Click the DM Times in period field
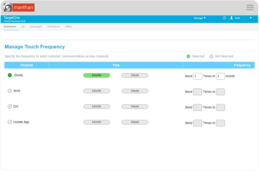The height and width of the screenshot is (171, 259). pyautogui.click(x=220, y=108)
